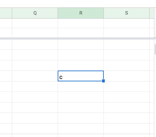
Task: Select column S cell beside the C cell
Action: (126, 76)
